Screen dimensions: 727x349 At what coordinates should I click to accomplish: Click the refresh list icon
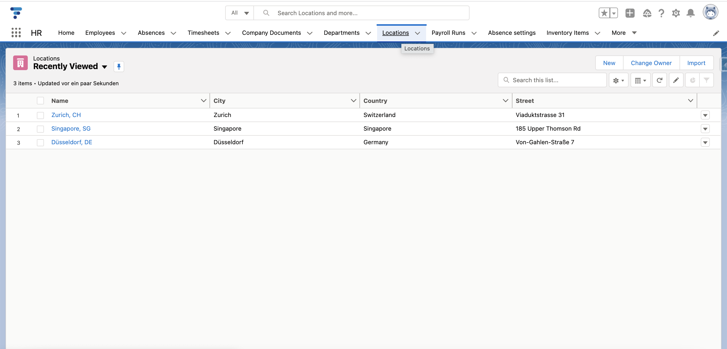coord(659,80)
